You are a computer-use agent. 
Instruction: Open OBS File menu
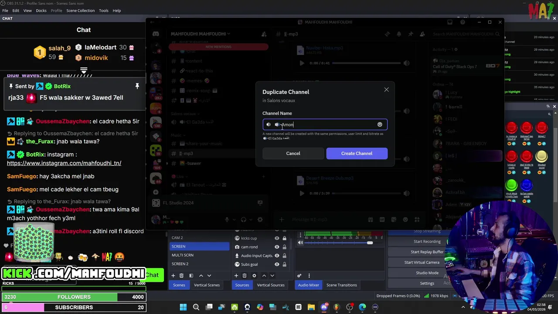point(5,10)
